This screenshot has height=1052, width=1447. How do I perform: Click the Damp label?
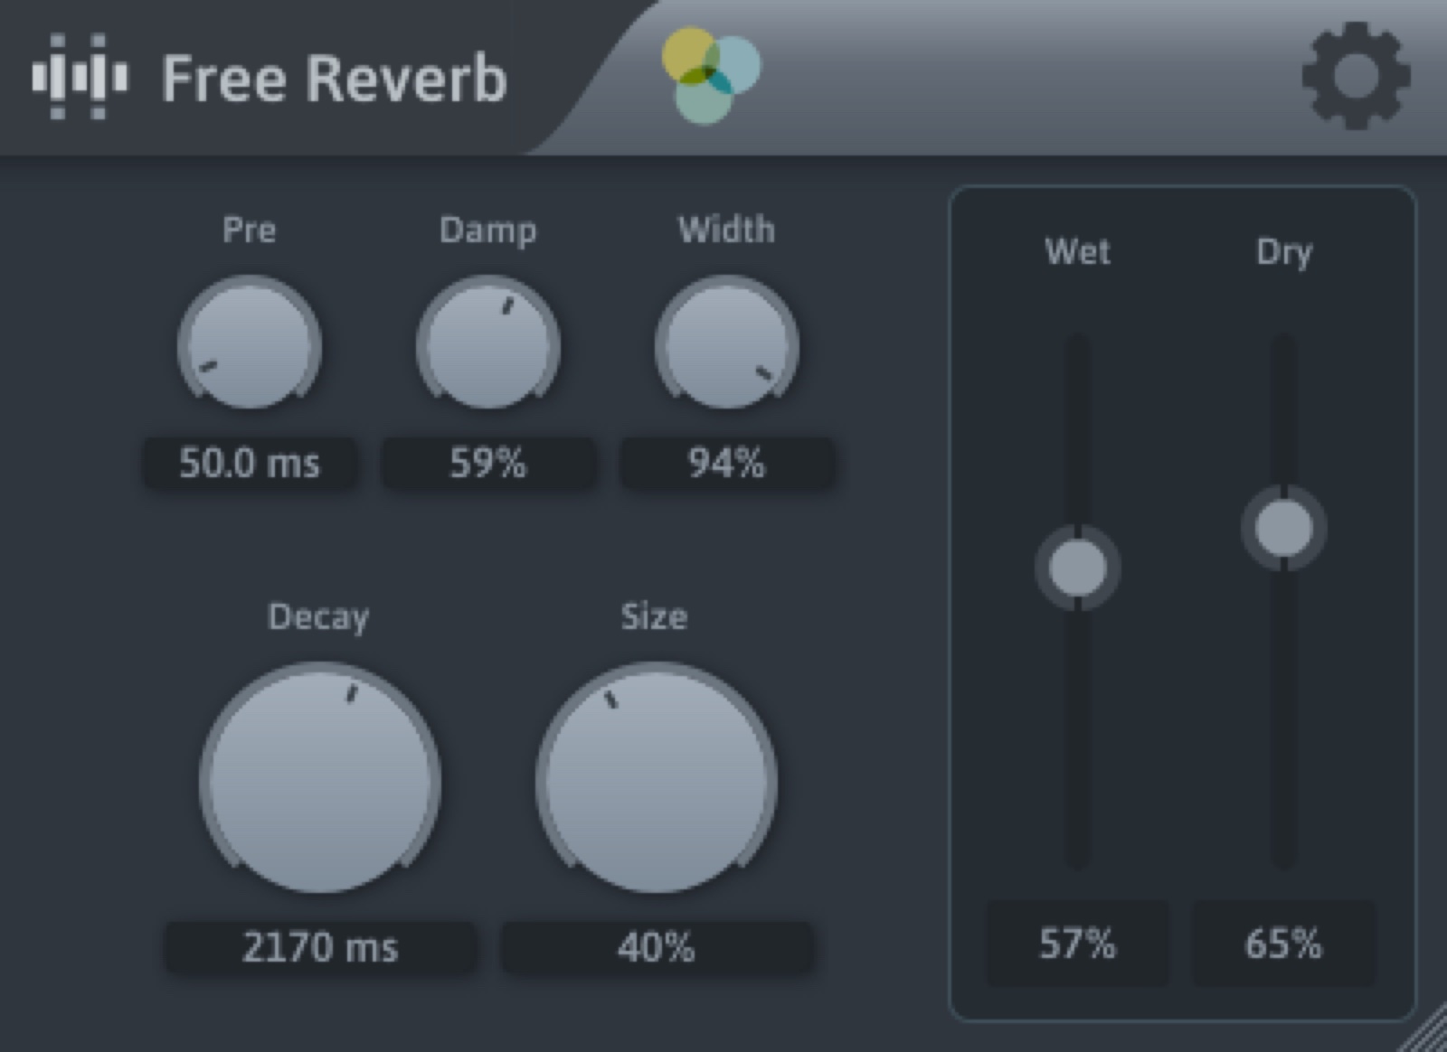click(x=488, y=231)
